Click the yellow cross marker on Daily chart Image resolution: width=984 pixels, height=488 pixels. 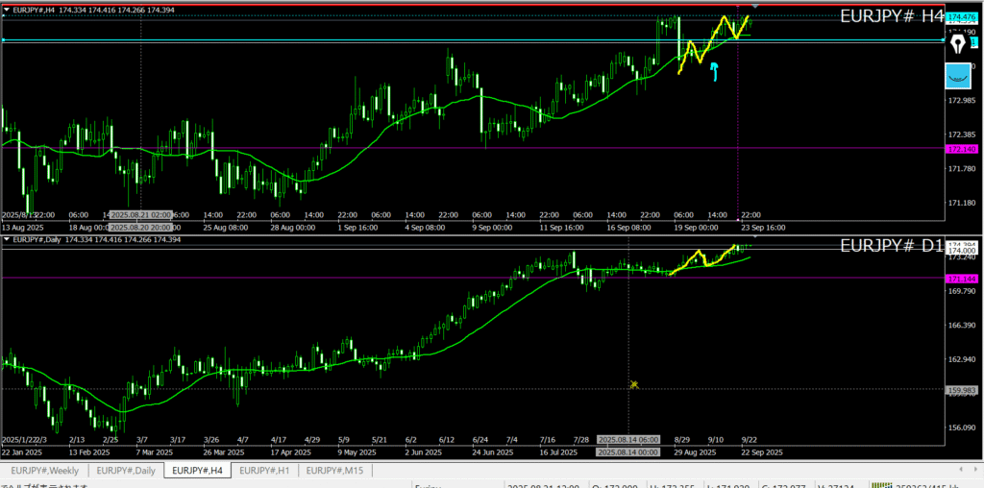coord(634,384)
